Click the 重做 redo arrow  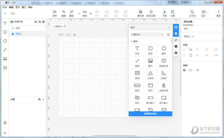[x=71, y=12]
